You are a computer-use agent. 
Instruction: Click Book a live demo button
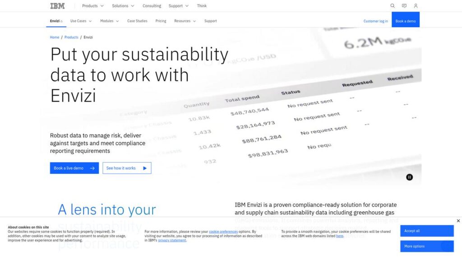tap(74, 168)
